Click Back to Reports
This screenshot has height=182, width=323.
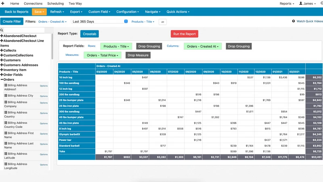click(x=17, y=12)
